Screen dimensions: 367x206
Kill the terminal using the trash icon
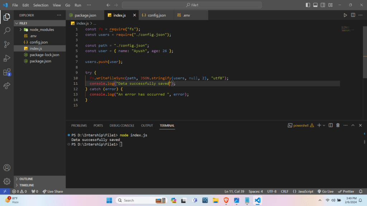337,125
